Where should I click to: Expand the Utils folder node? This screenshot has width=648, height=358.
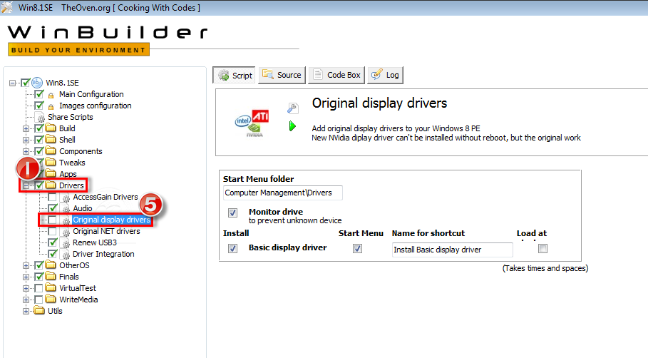(x=26, y=311)
